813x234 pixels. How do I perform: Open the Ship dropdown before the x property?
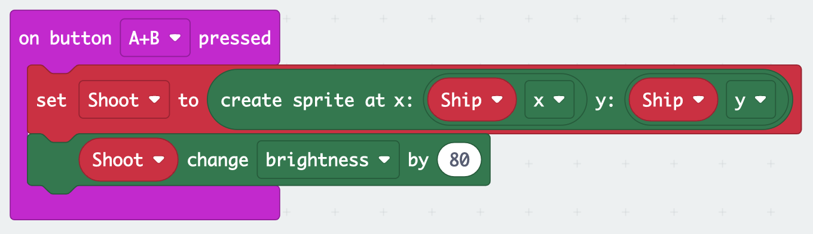(472, 100)
